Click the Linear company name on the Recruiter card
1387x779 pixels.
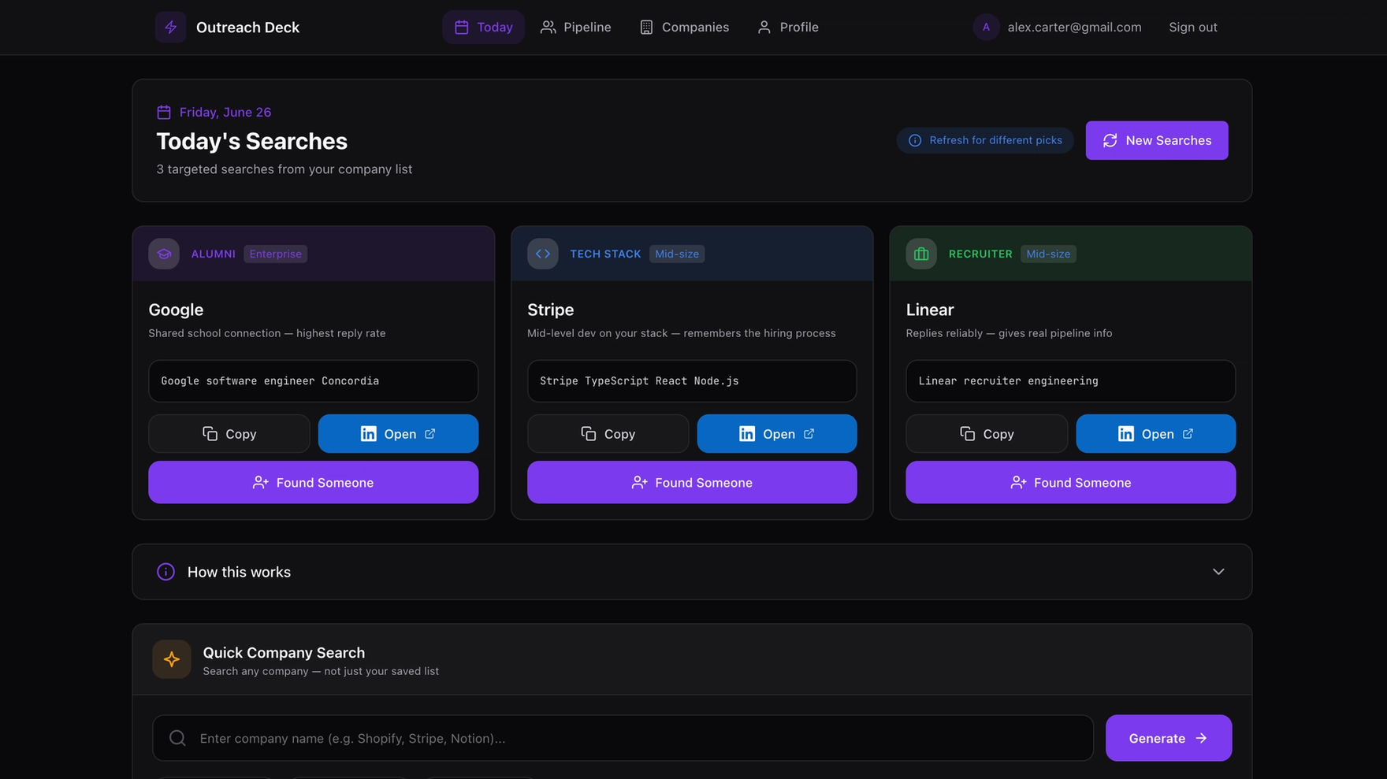[930, 310]
